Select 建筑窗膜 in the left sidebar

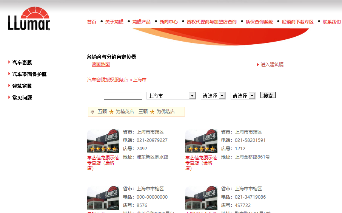pos(22,86)
